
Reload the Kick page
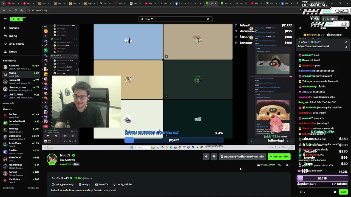15,10
